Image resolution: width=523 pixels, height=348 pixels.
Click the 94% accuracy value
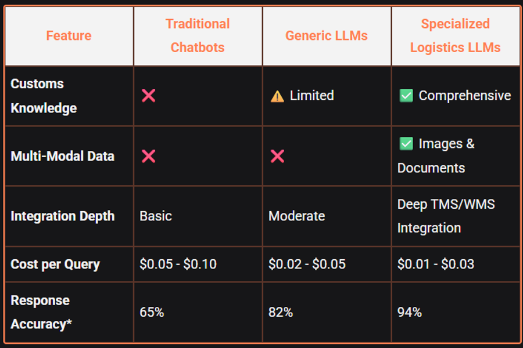[x=409, y=313]
